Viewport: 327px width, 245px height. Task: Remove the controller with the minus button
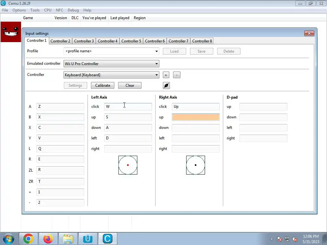[177, 75]
